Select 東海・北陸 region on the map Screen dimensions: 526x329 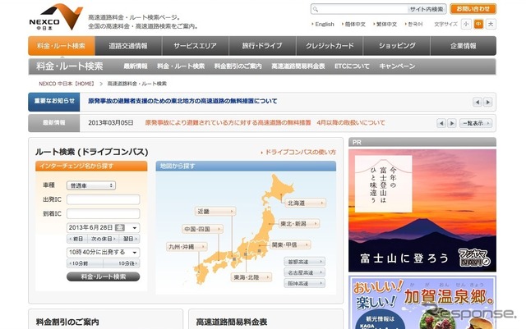pyautogui.click(x=251, y=277)
